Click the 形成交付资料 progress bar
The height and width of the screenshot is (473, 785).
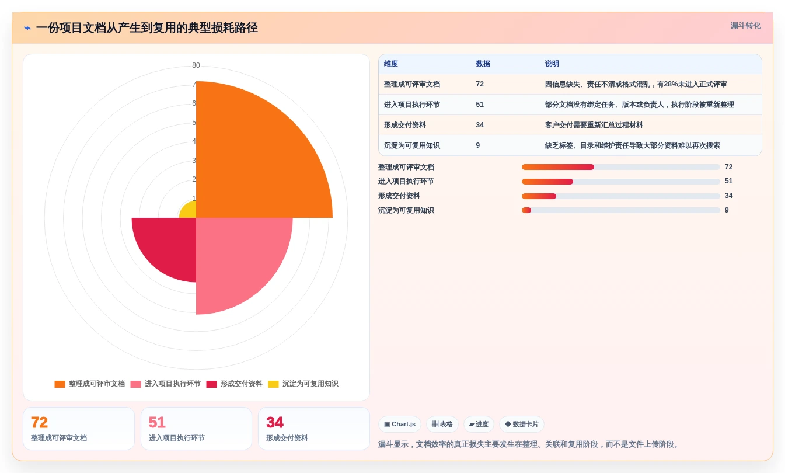click(621, 196)
